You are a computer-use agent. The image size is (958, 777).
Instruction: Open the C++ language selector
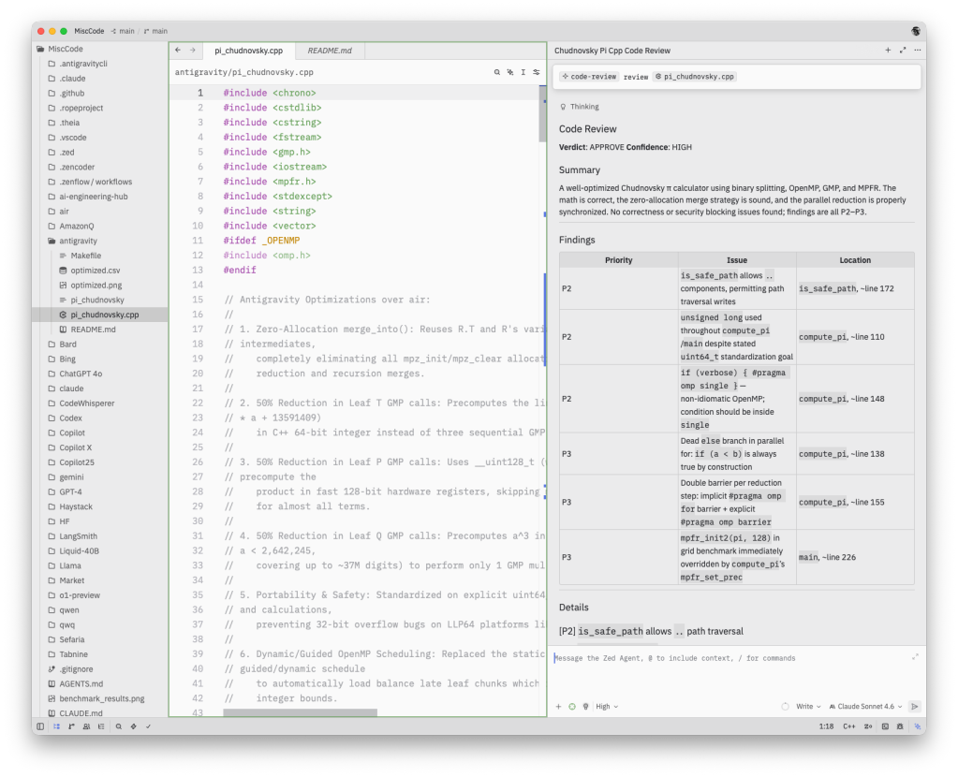[x=848, y=726]
